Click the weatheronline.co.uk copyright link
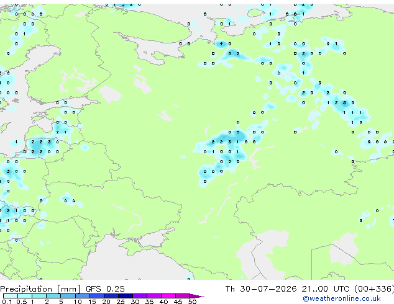 tap(342, 298)
